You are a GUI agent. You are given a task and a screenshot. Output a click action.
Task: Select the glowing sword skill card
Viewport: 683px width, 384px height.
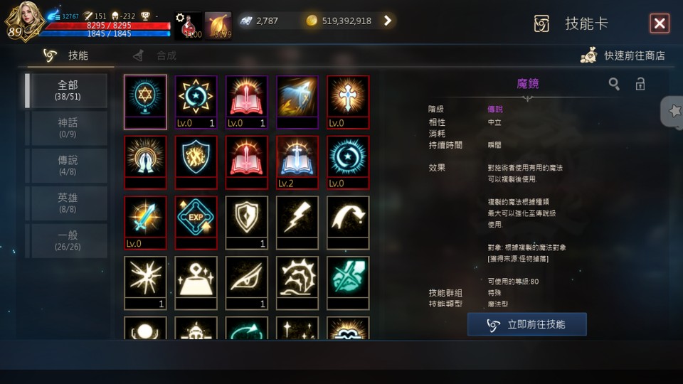[145, 223]
